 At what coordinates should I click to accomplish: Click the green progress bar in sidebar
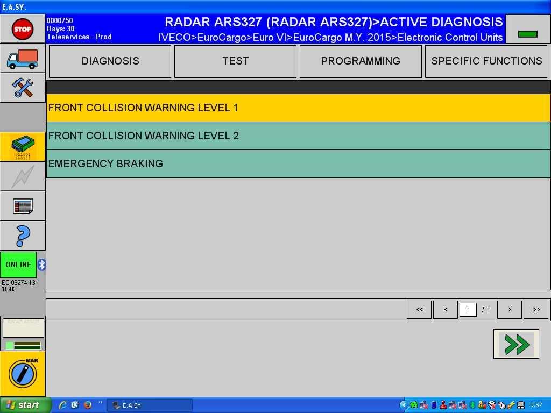(23, 346)
